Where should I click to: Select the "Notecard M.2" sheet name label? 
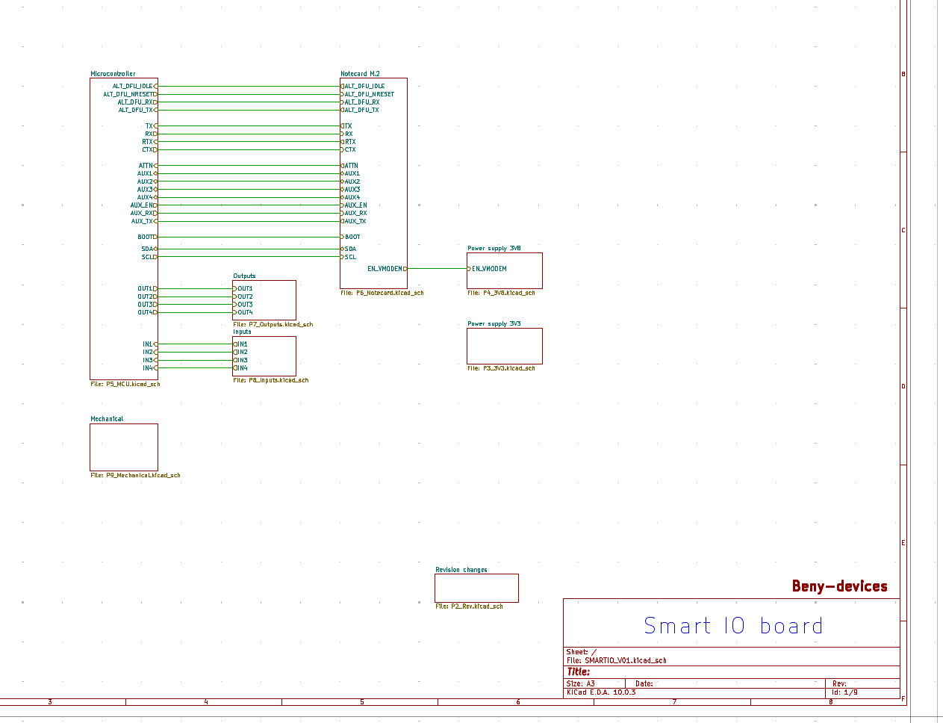tap(360, 74)
